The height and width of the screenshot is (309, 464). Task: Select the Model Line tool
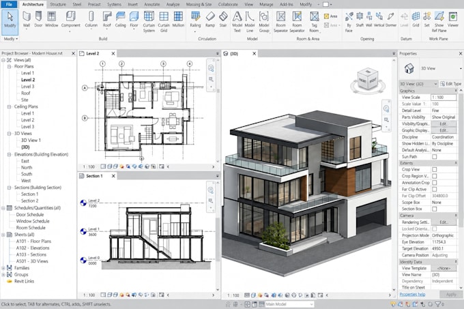[x=250, y=22]
